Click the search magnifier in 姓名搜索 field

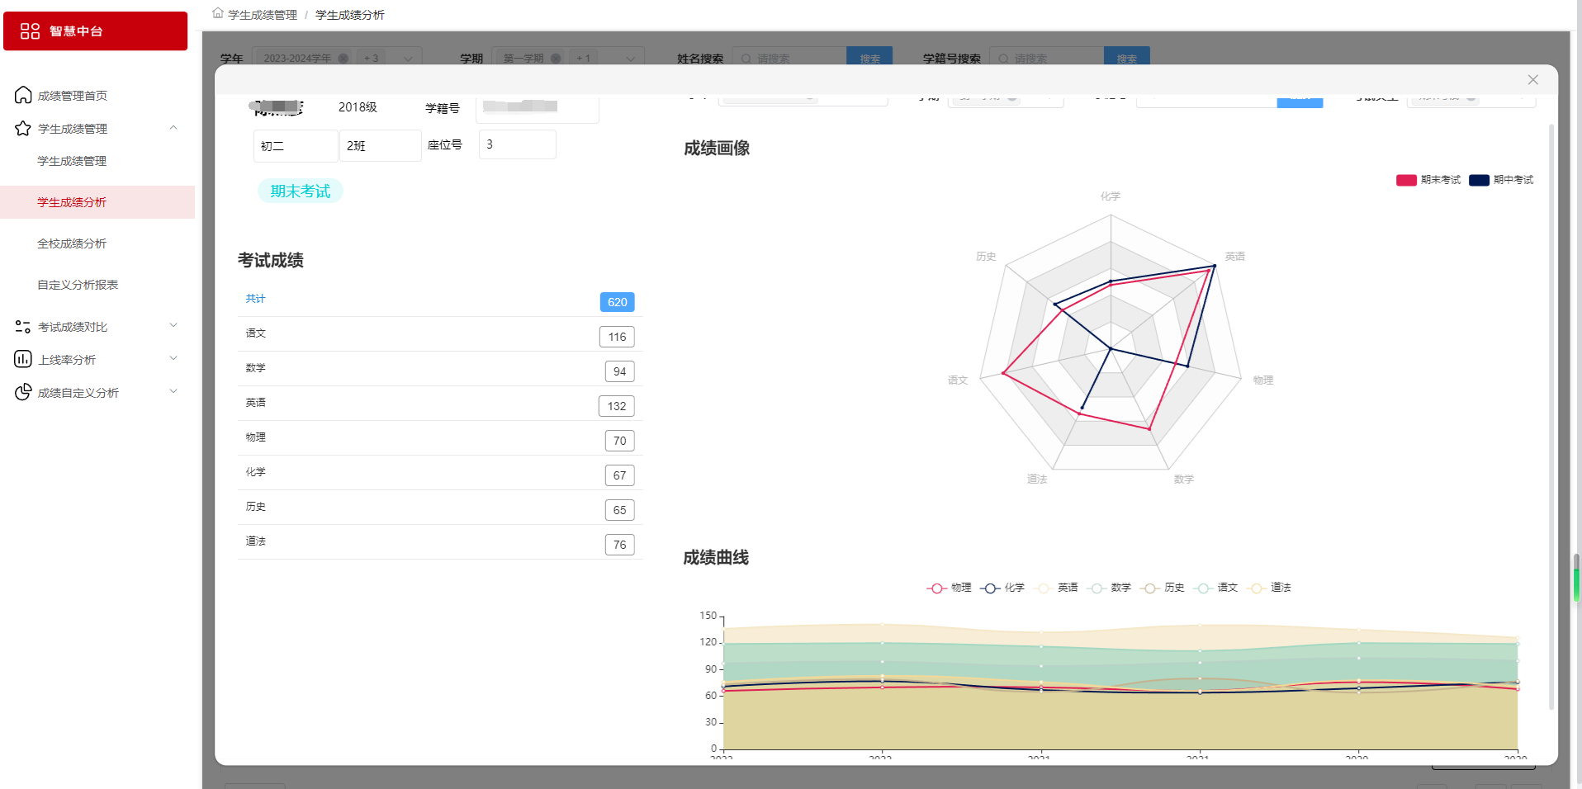coord(746,59)
